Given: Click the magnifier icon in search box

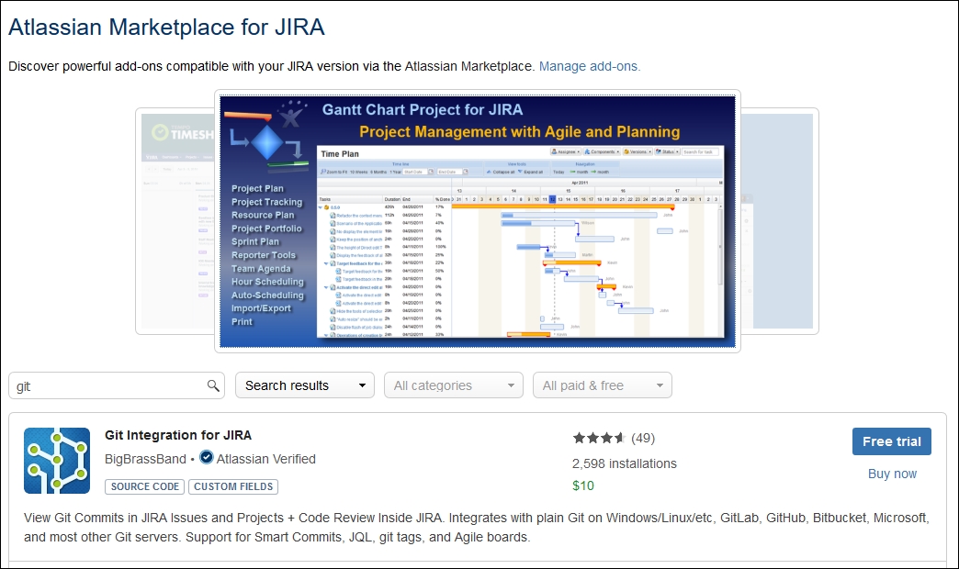Looking at the screenshot, I should (x=213, y=385).
